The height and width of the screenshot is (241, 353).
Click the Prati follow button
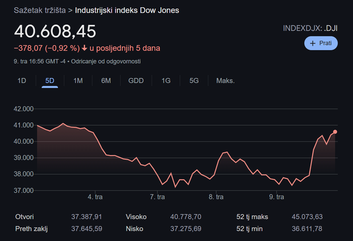(321, 43)
